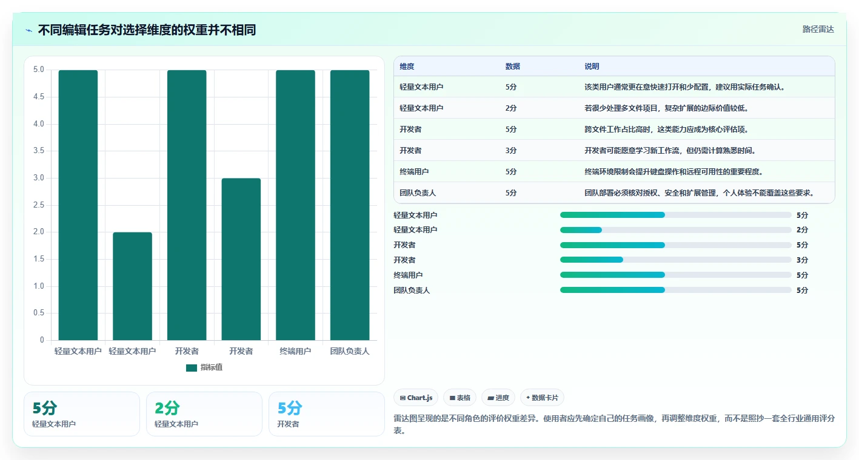Click the summary paragraph starting 雷达图呈现的是
859x460 pixels.
(x=614, y=425)
